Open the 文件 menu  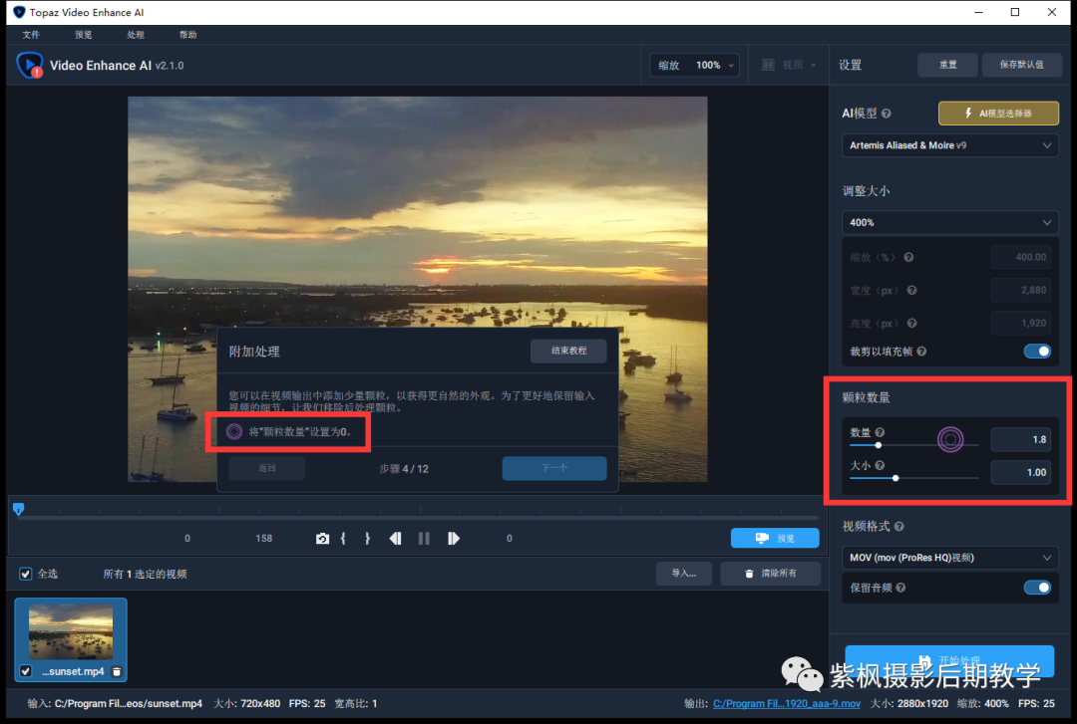[x=31, y=35]
